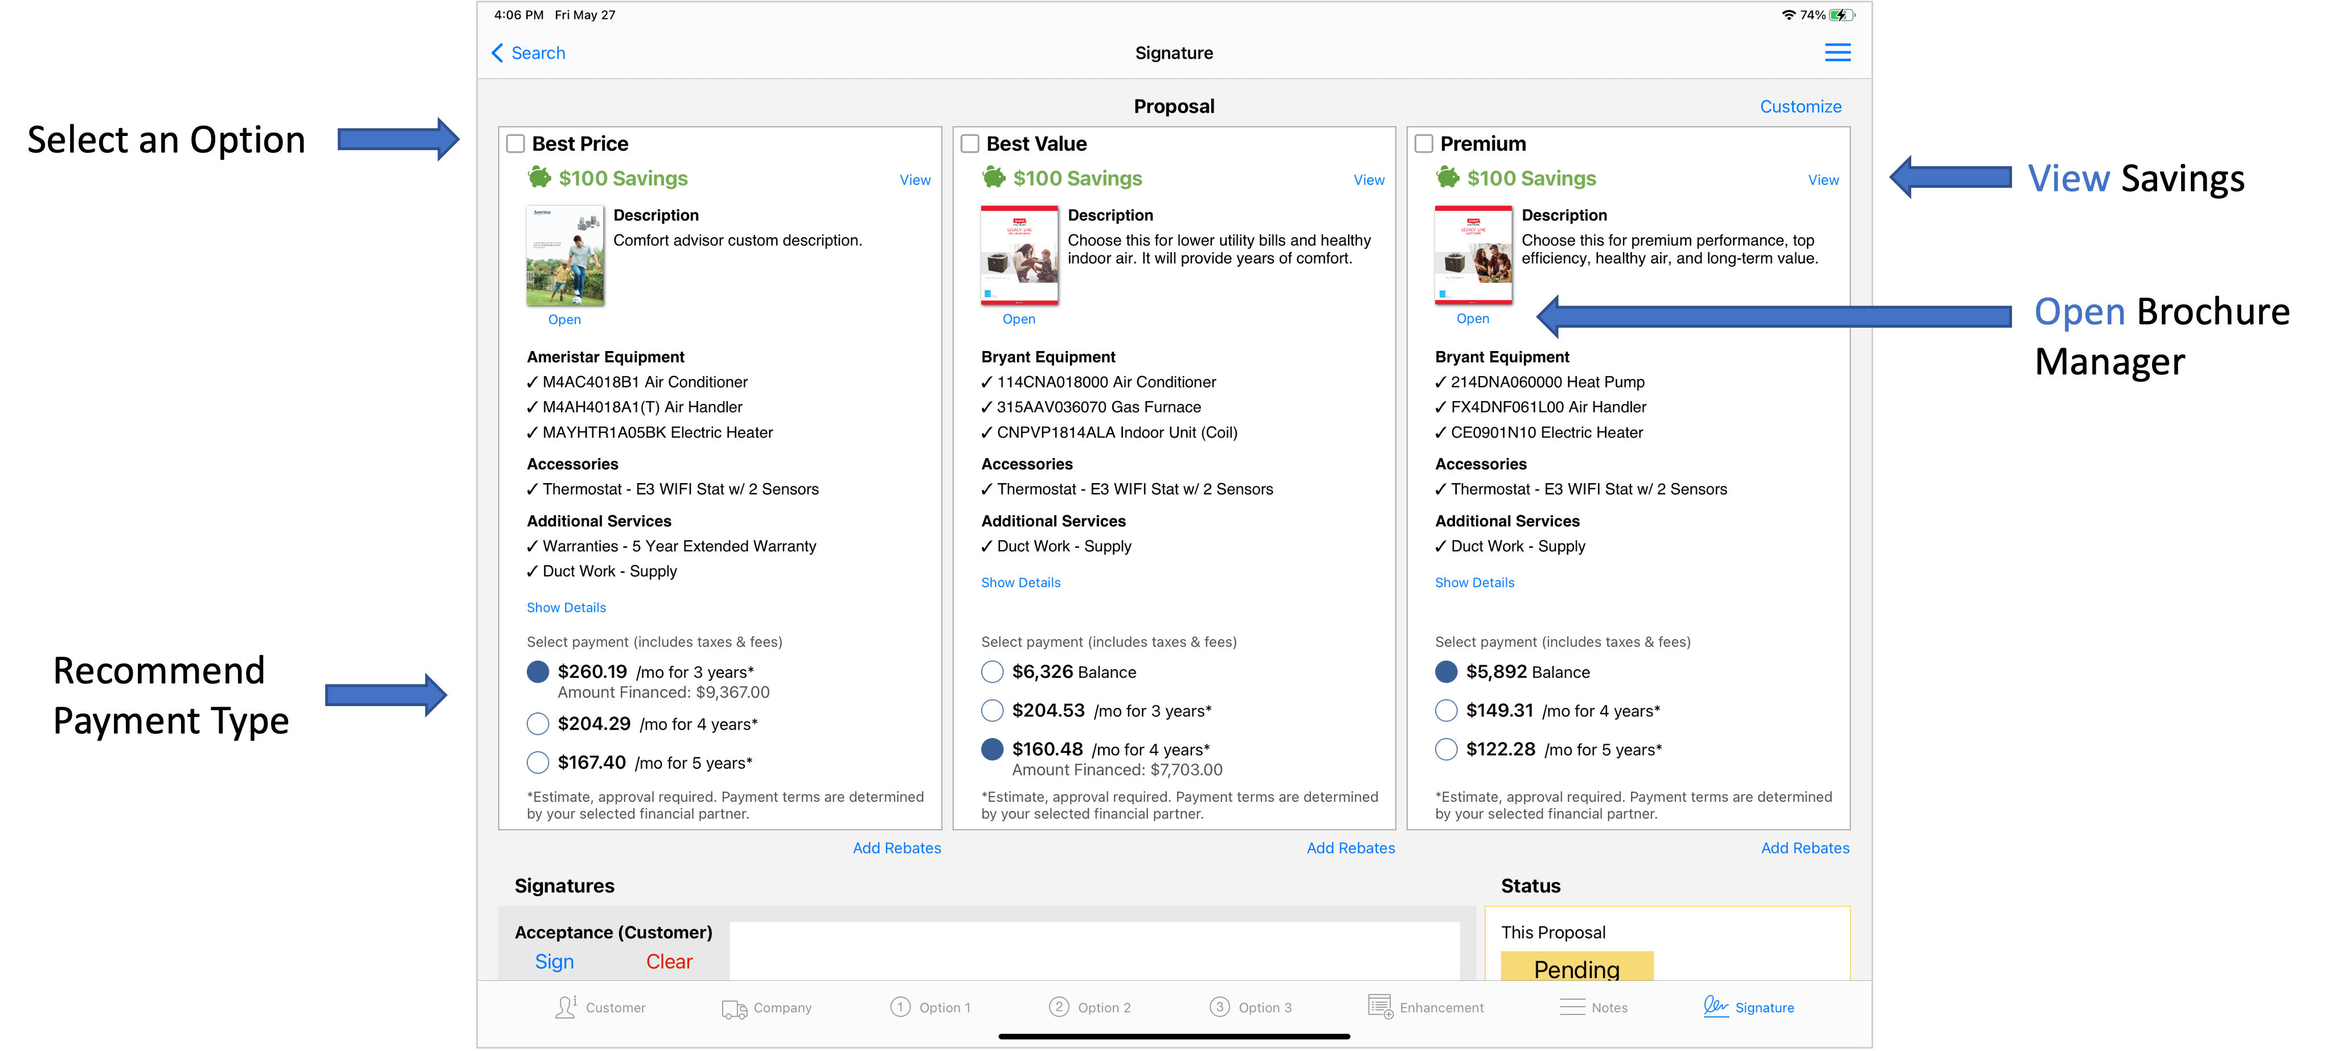2328x1051 pixels.
Task: Check the Best Price option checkbox
Action: click(516, 143)
